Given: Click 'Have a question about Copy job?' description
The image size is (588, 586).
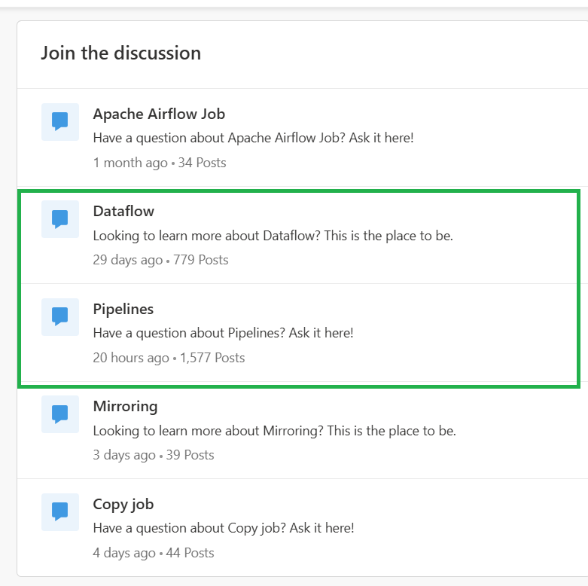Looking at the screenshot, I should pyautogui.click(x=224, y=528).
